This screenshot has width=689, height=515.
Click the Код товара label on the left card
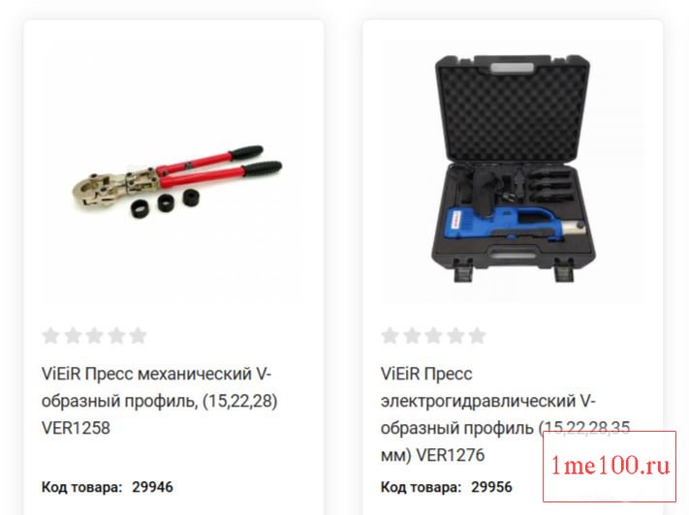81,487
